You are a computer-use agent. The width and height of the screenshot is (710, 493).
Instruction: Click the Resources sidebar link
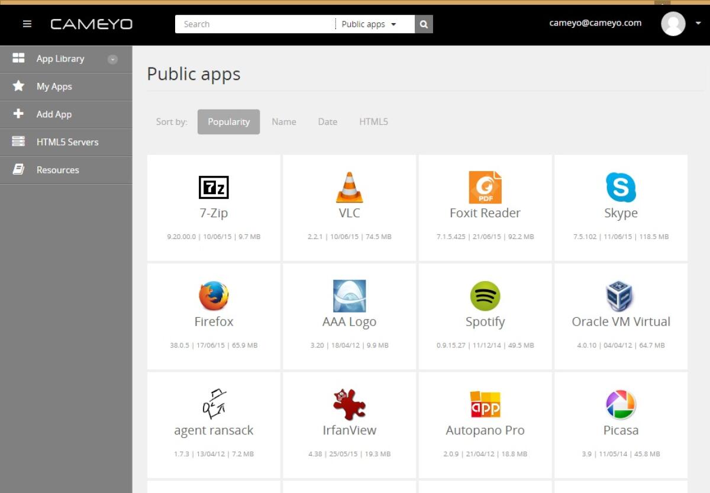pyautogui.click(x=57, y=170)
